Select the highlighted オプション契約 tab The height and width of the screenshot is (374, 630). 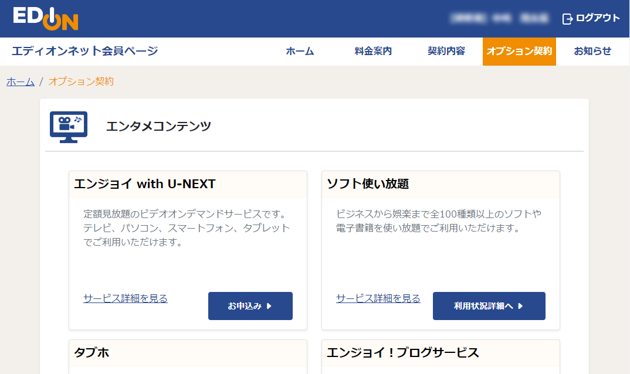(519, 52)
